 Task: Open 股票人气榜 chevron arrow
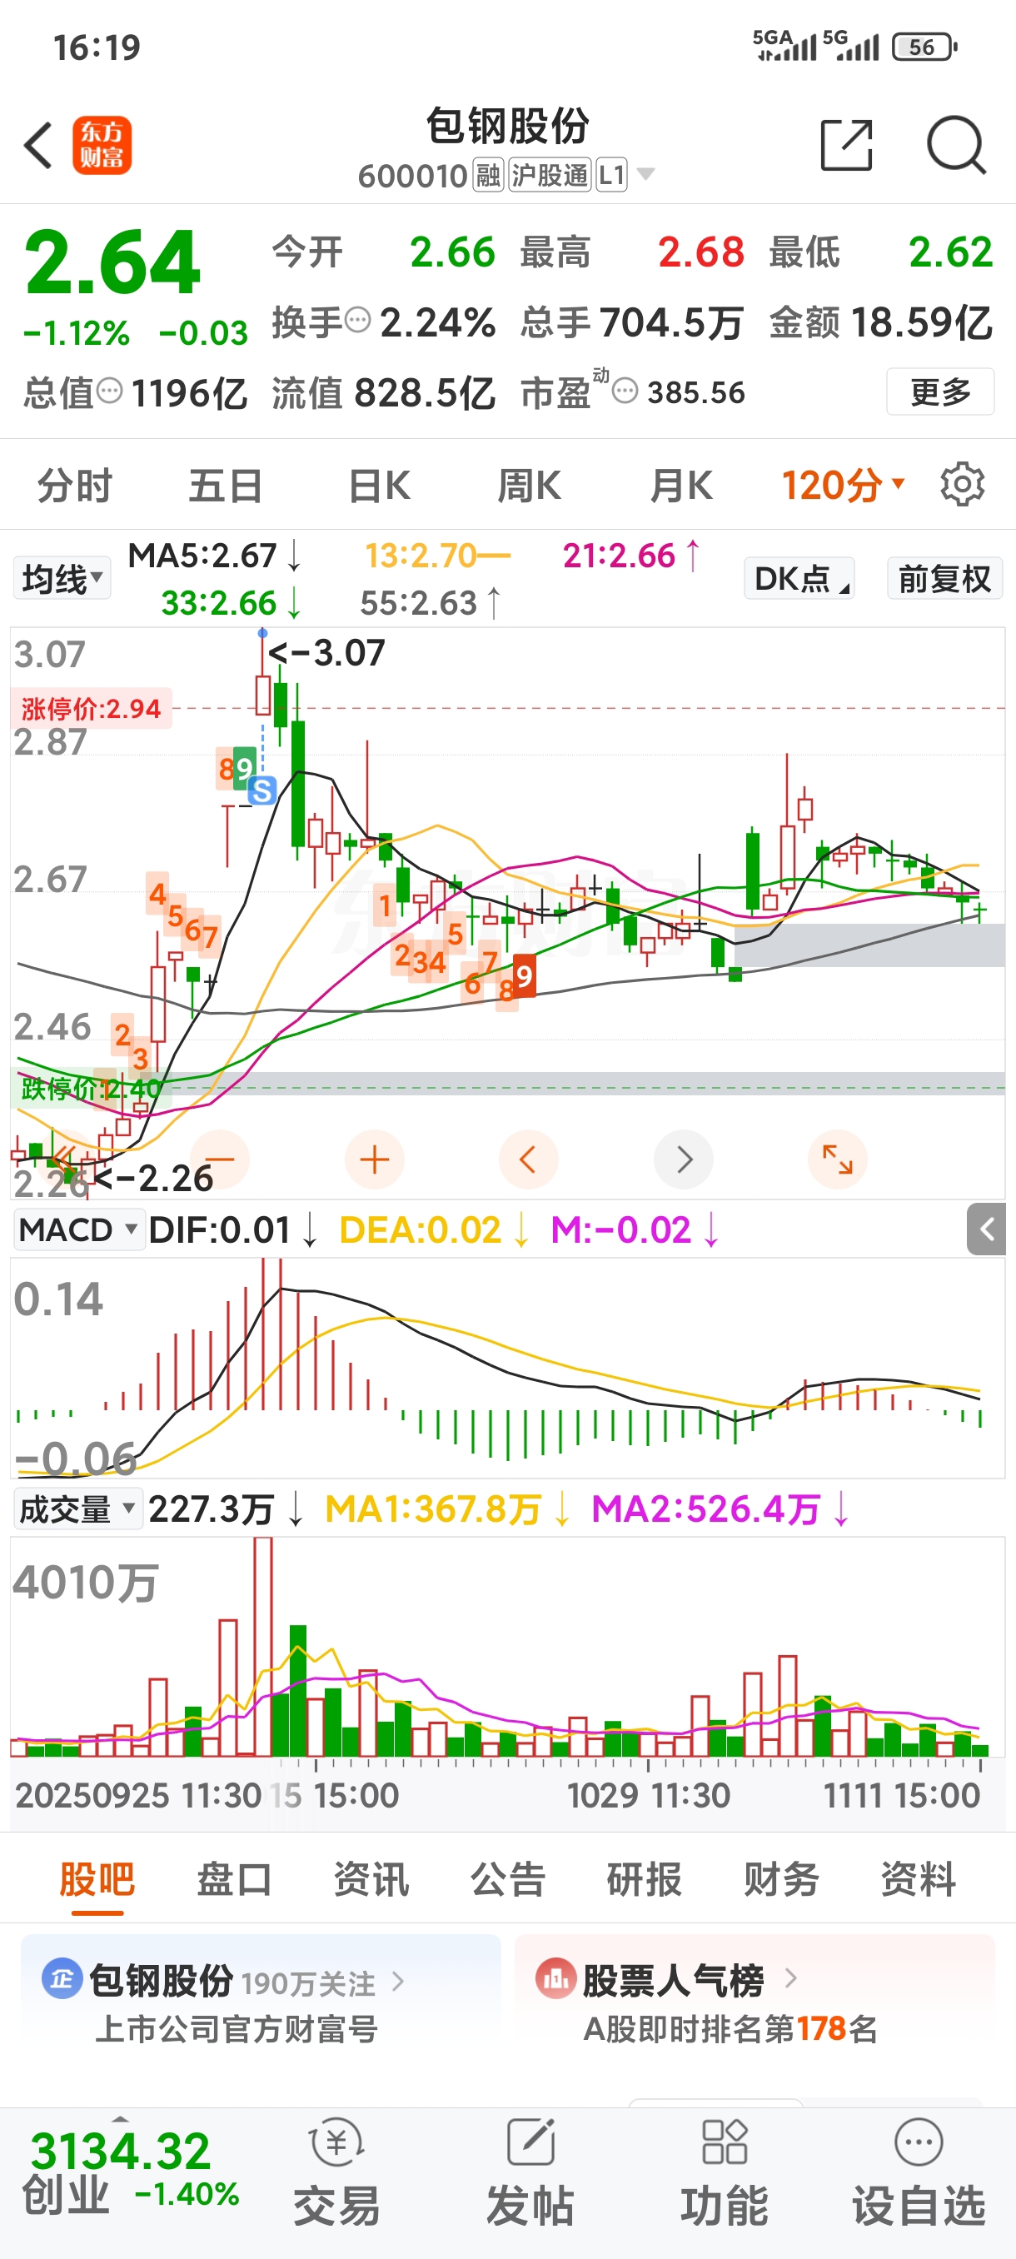(790, 1978)
